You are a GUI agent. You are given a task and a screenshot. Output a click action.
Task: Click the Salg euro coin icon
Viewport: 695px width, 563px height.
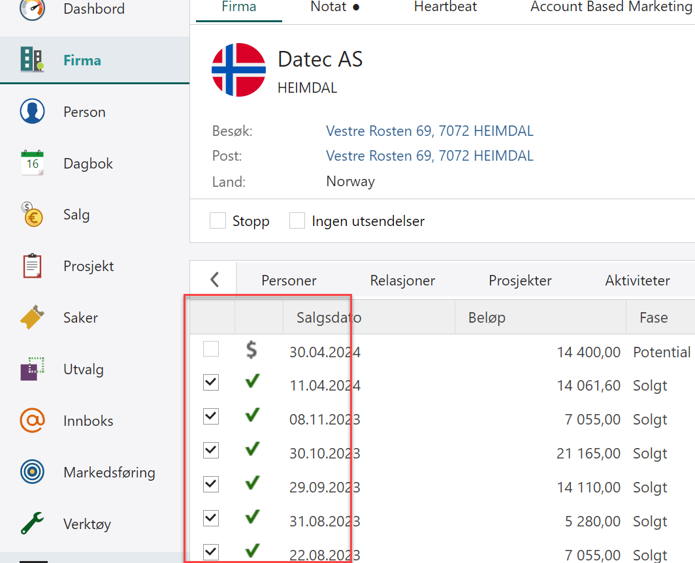tap(33, 215)
